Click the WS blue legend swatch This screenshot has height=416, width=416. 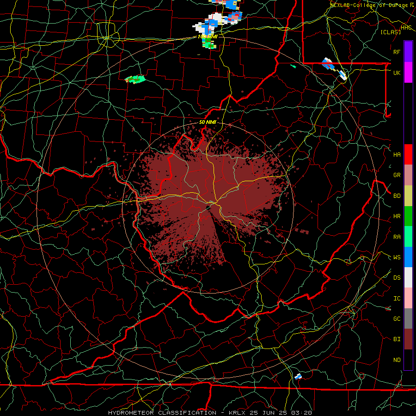pos(408,257)
